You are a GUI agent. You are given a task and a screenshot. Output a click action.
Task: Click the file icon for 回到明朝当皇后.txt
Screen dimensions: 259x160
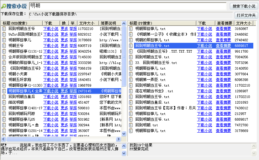pos(131,102)
